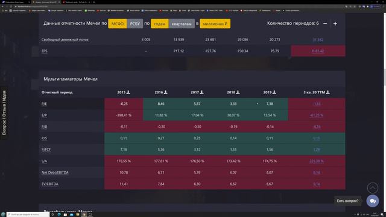The image size is (386, 217).
Task: Download the 2018 report icon
Action: pos(238,92)
